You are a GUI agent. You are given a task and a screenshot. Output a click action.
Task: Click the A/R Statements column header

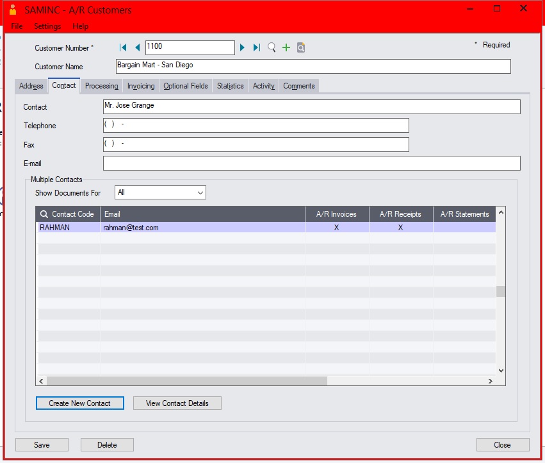point(465,214)
